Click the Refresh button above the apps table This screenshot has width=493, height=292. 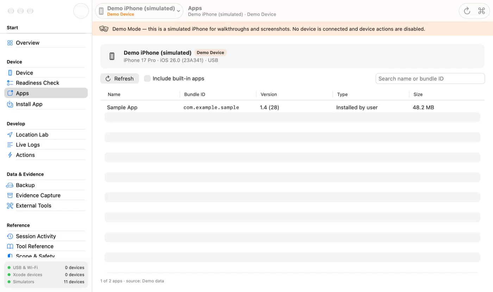tap(120, 78)
